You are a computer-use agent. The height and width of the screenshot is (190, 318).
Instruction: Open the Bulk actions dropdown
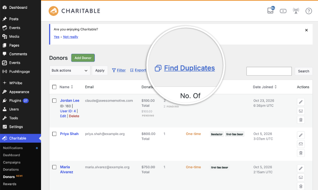pos(70,71)
